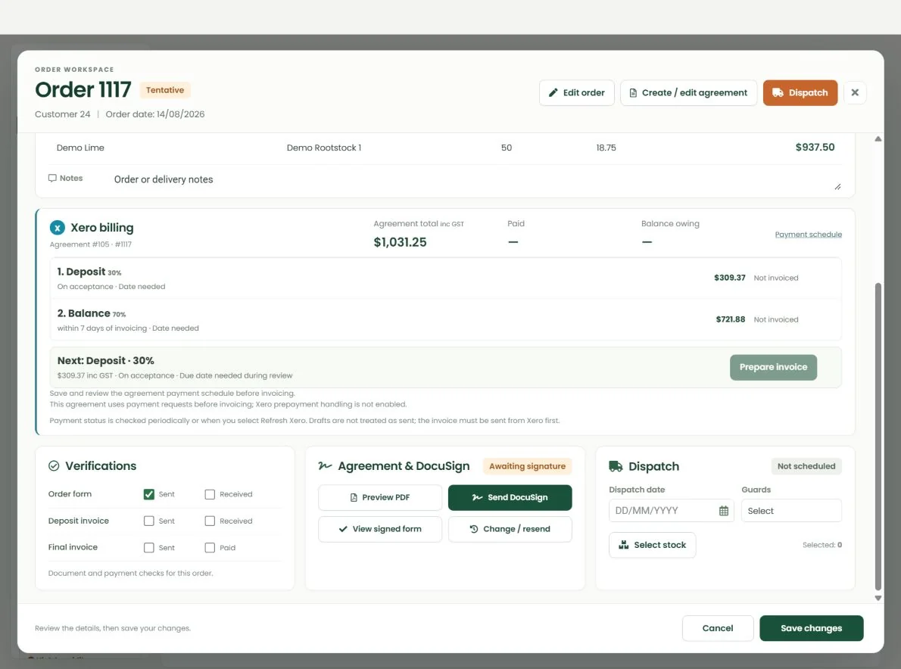Click the Awaiting signature status badge
The width and height of the screenshot is (901, 669).
(527, 466)
